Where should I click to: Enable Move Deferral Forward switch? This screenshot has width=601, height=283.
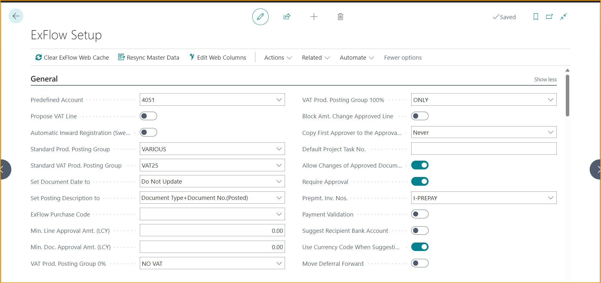(420, 263)
